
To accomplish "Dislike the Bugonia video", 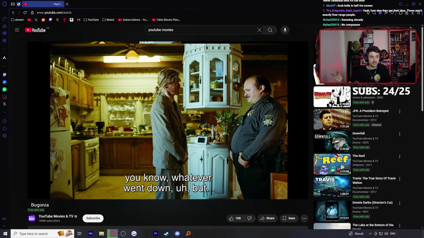I will click(249, 218).
